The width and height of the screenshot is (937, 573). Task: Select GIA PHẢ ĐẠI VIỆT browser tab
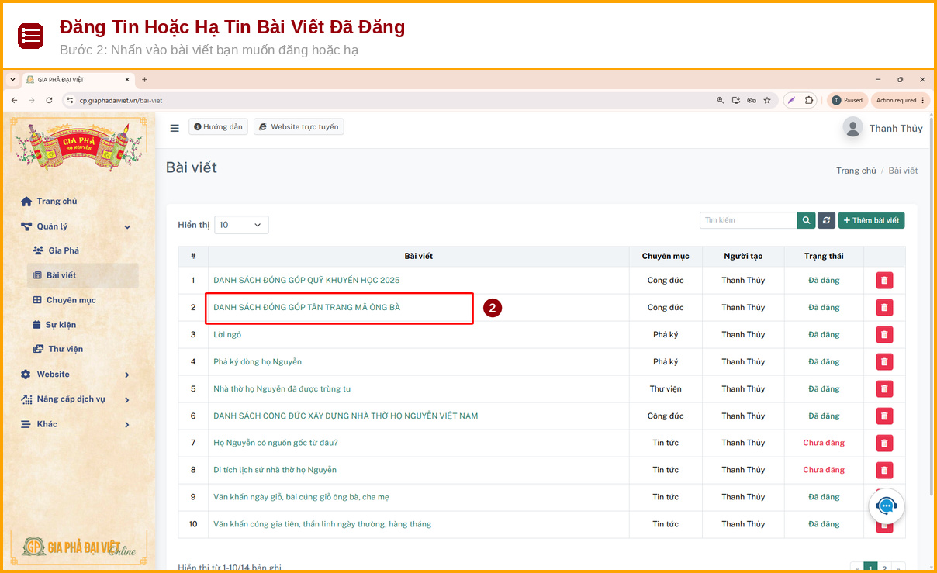[x=78, y=79]
